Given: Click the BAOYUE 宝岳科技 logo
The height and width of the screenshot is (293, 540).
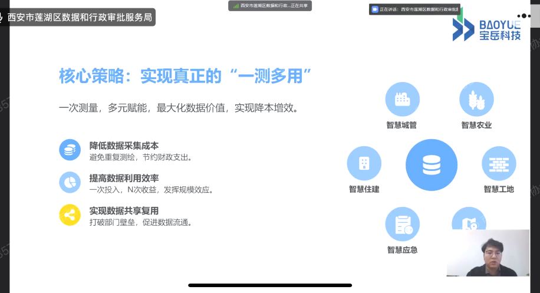Looking at the screenshot, I should point(487,29).
